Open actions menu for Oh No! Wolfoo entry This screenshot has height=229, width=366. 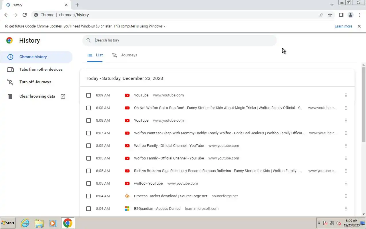tap(346, 108)
